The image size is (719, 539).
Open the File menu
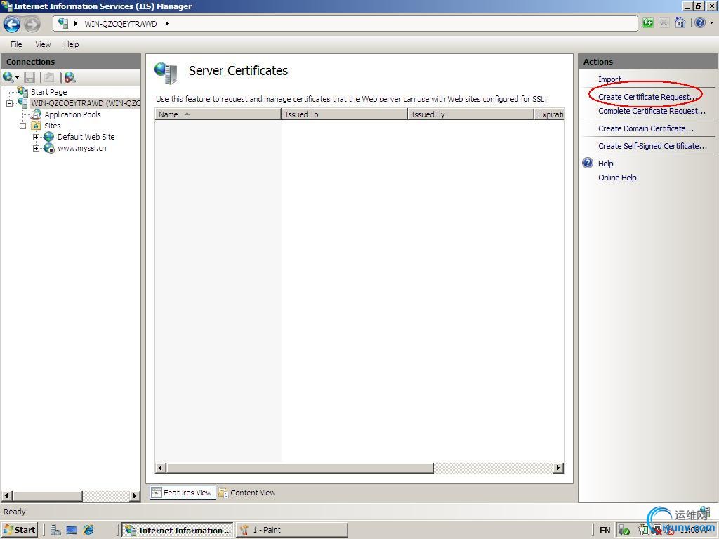coord(16,44)
